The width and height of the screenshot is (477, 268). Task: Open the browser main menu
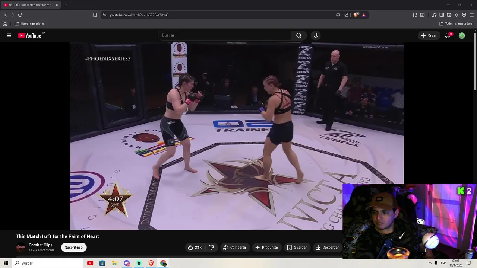(471, 15)
